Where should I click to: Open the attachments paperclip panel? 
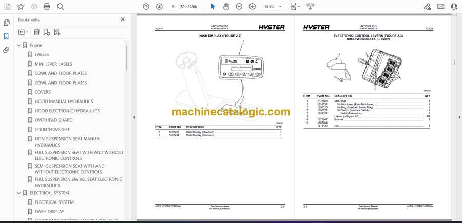[6, 50]
